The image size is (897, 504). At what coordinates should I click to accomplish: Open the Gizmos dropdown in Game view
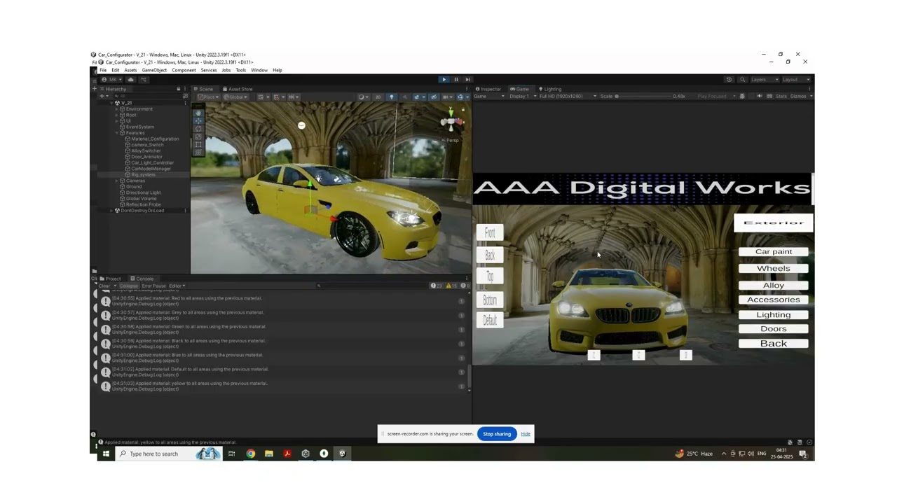click(800, 96)
